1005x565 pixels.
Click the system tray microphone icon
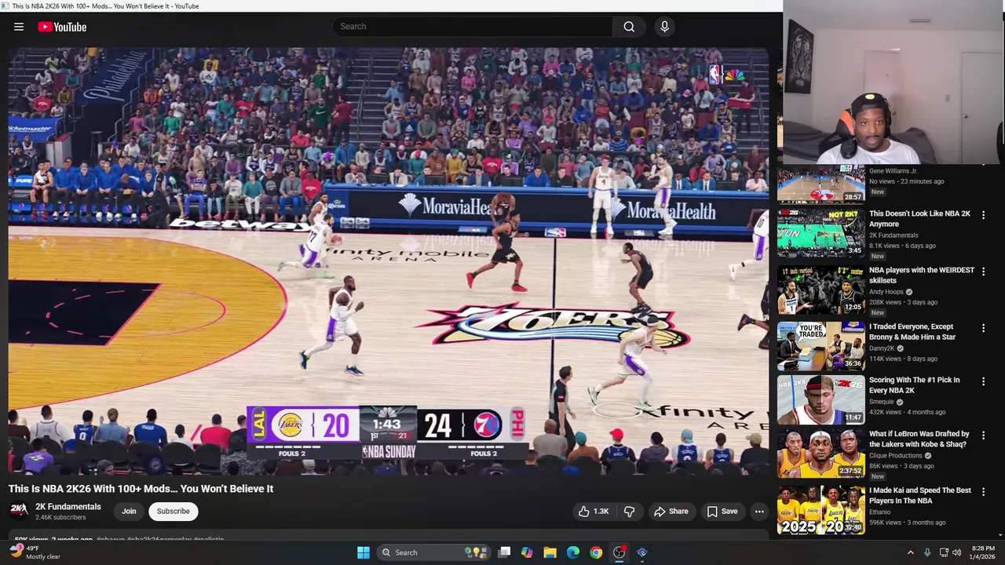tap(927, 552)
